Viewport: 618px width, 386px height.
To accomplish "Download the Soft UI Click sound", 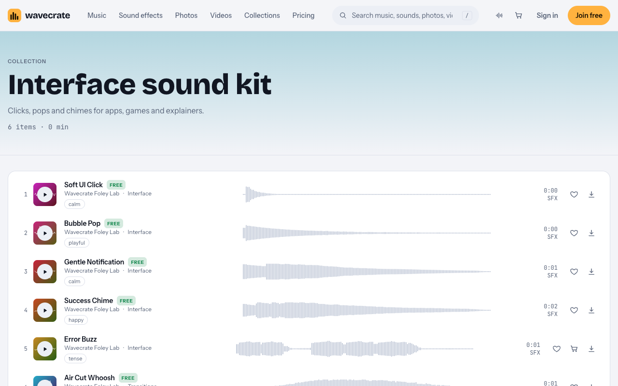I will point(591,194).
